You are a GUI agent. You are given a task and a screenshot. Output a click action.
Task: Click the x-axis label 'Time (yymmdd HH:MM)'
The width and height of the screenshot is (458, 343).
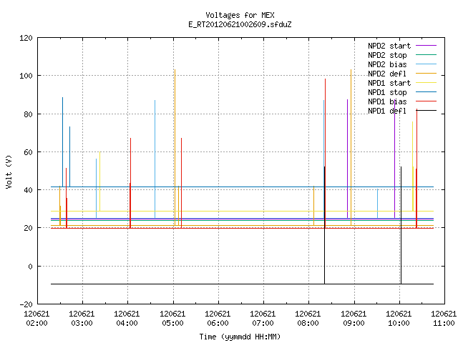[x=240, y=337]
